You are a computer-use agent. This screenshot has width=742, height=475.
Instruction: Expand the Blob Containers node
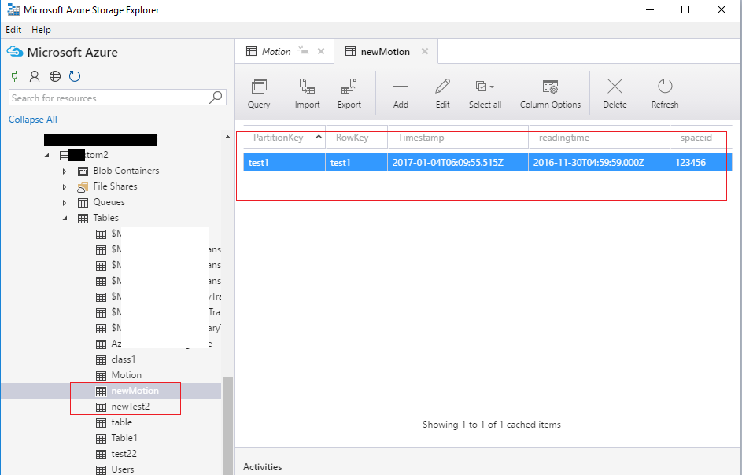[x=65, y=171]
